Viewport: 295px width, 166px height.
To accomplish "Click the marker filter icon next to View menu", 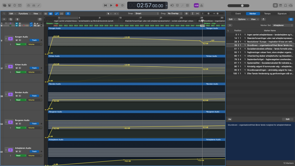I will (263, 19).
